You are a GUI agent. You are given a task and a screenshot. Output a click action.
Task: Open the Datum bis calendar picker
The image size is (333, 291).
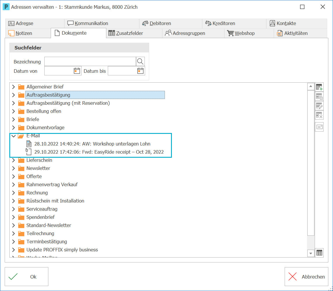140,71
